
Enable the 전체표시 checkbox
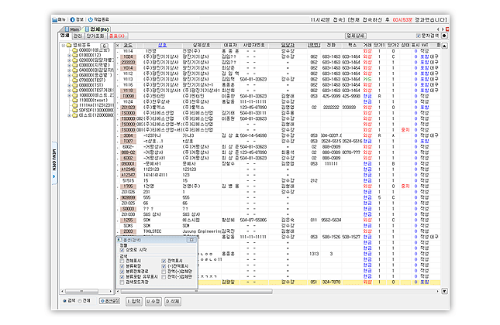(122, 261)
